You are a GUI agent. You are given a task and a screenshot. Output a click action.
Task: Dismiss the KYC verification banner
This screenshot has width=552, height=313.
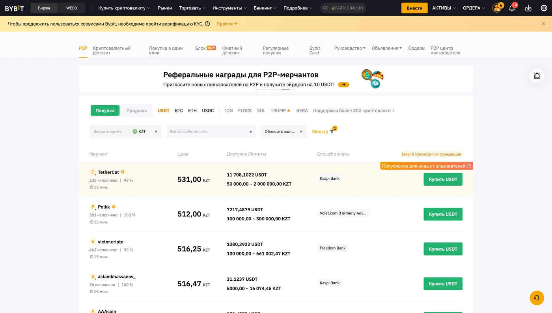coord(543,24)
